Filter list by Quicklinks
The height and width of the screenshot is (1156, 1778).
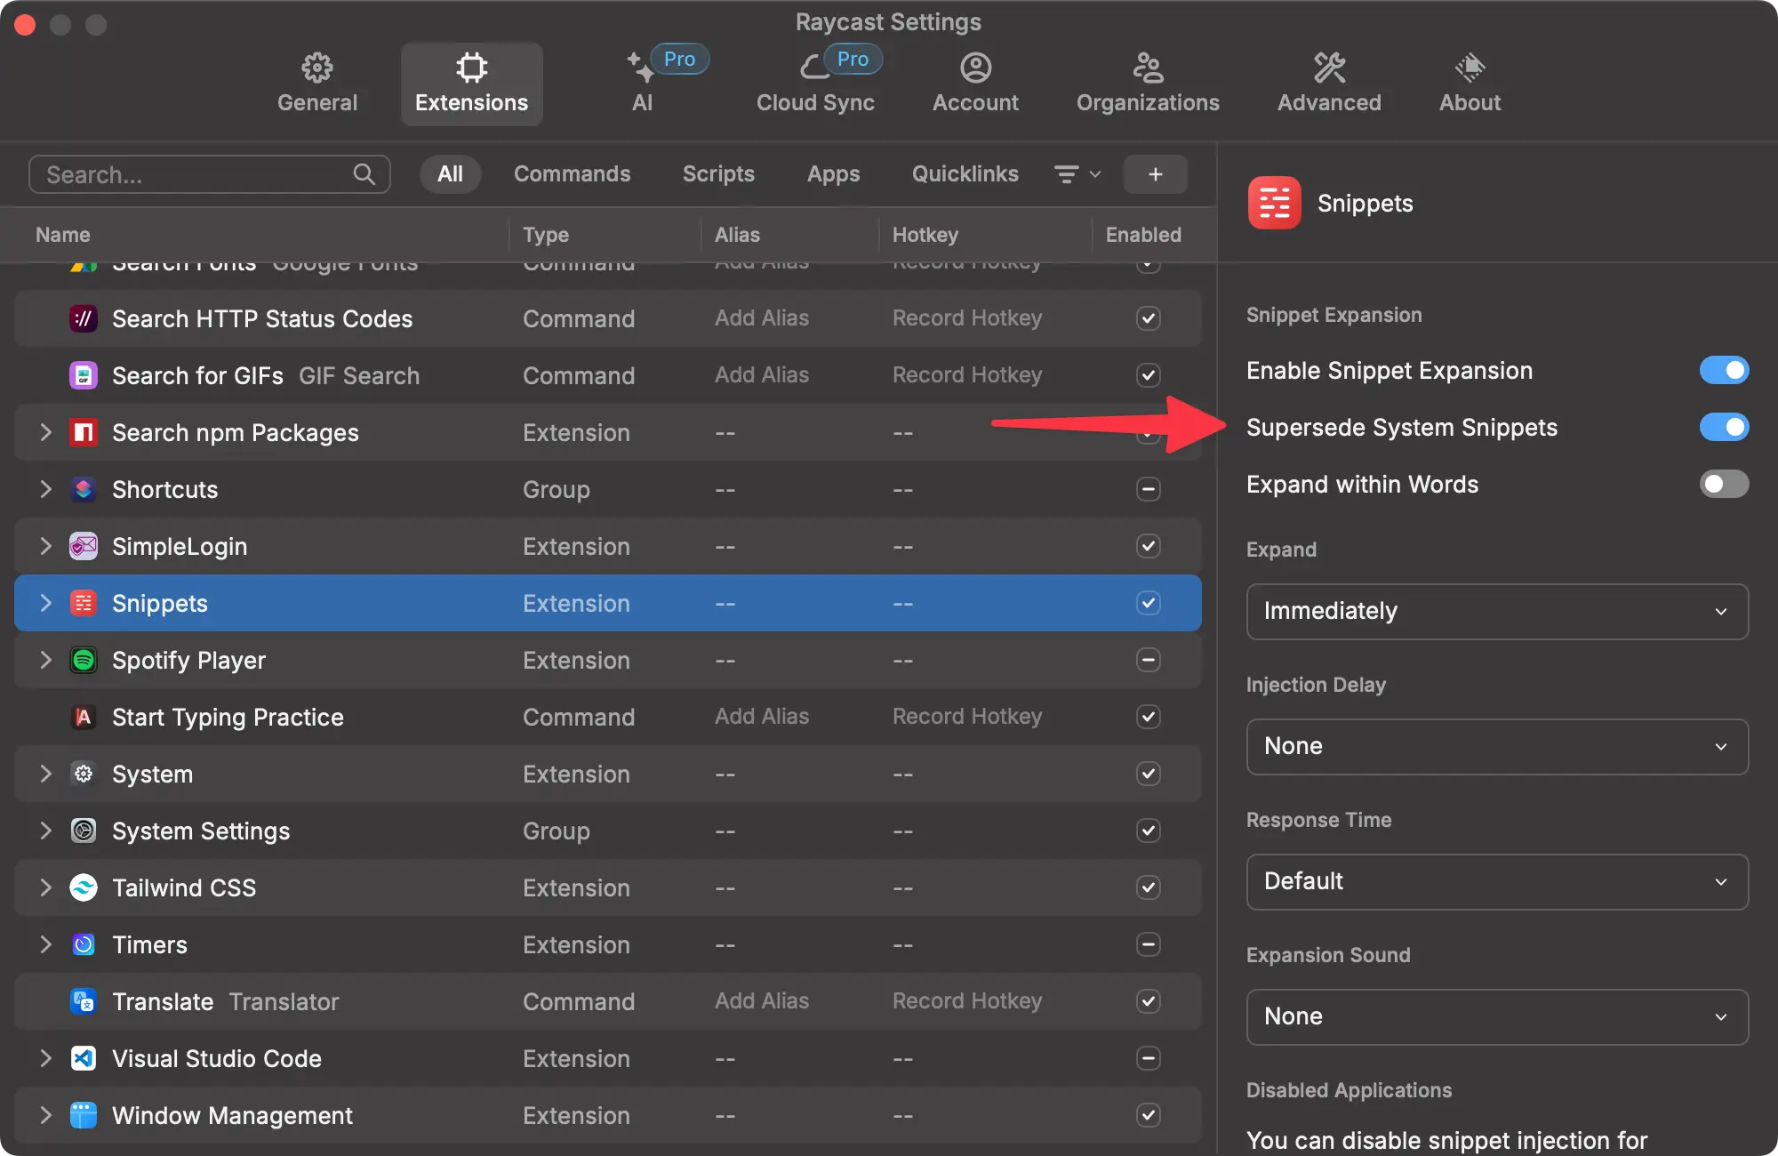point(965,174)
